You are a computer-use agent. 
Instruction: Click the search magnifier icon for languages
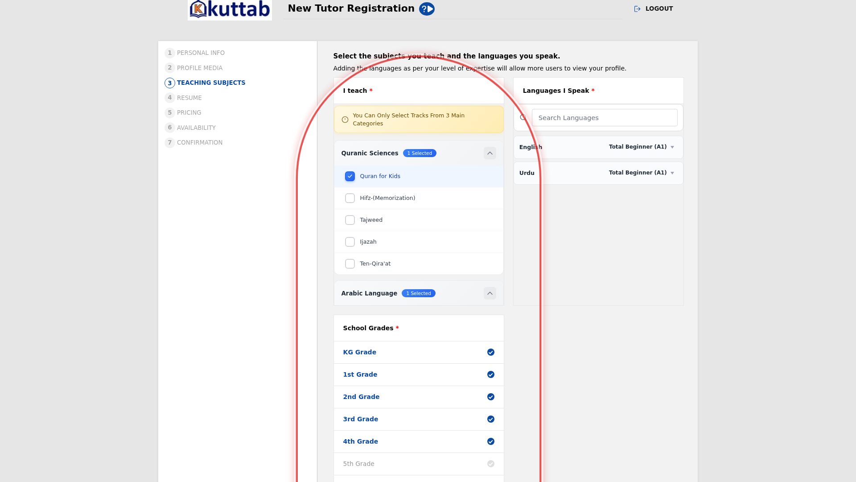pos(523,117)
